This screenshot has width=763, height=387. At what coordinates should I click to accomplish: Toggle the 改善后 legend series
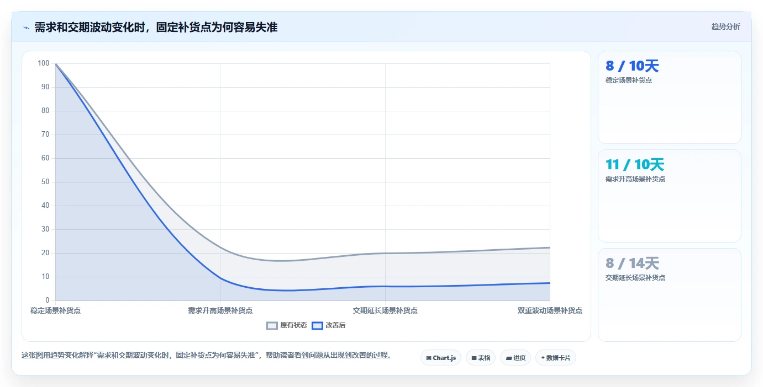click(x=329, y=325)
